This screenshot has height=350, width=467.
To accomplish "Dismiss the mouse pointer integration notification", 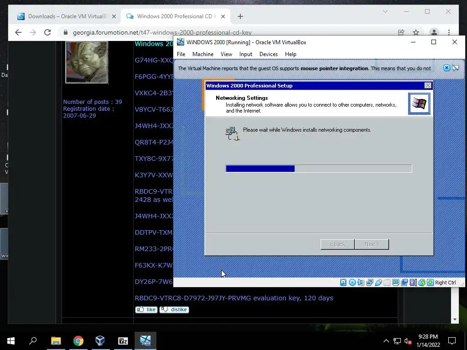I will coord(446,68).
